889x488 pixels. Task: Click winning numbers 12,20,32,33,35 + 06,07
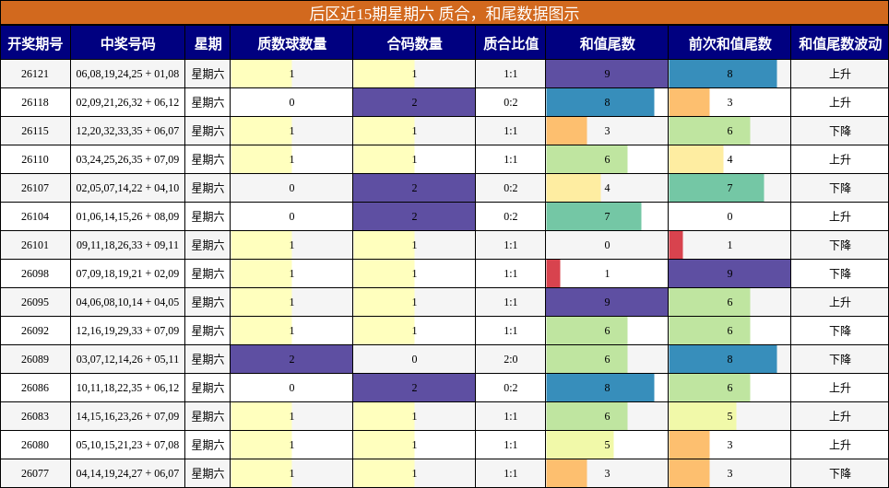127,131
